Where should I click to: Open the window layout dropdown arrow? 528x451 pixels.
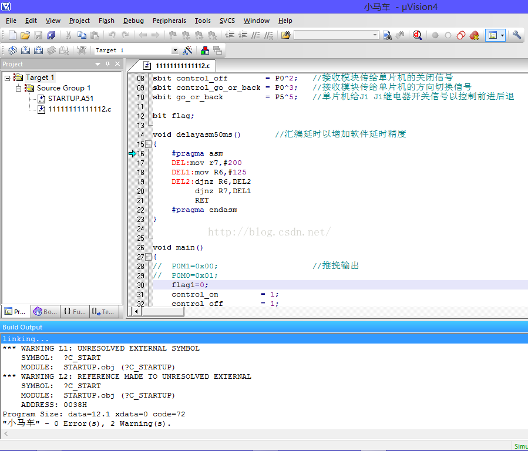coord(502,35)
